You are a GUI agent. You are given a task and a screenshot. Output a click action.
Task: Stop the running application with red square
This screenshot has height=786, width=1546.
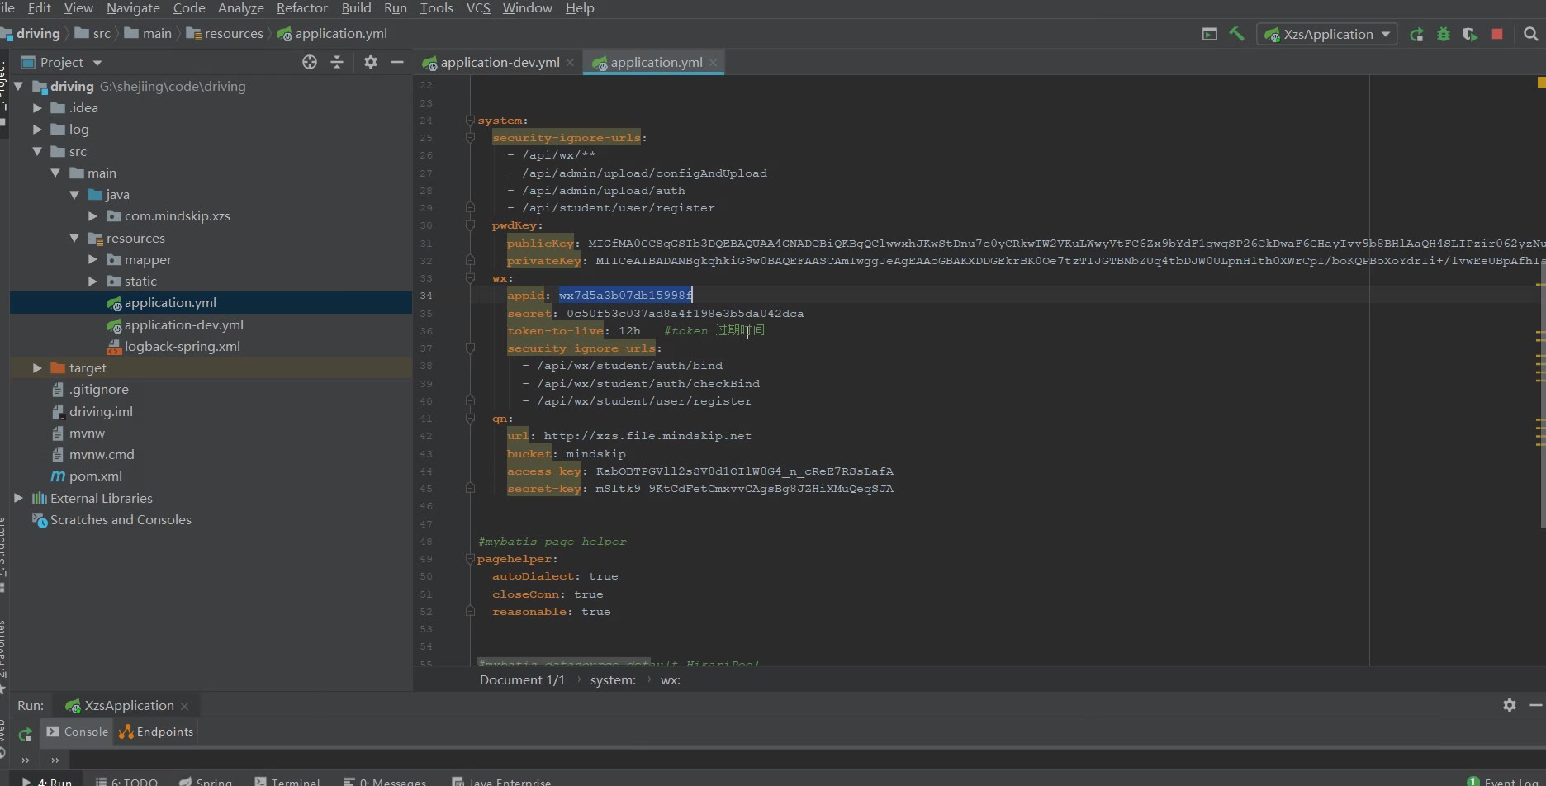point(1497,34)
